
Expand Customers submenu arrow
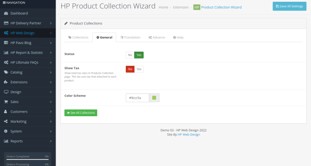(x=51, y=111)
